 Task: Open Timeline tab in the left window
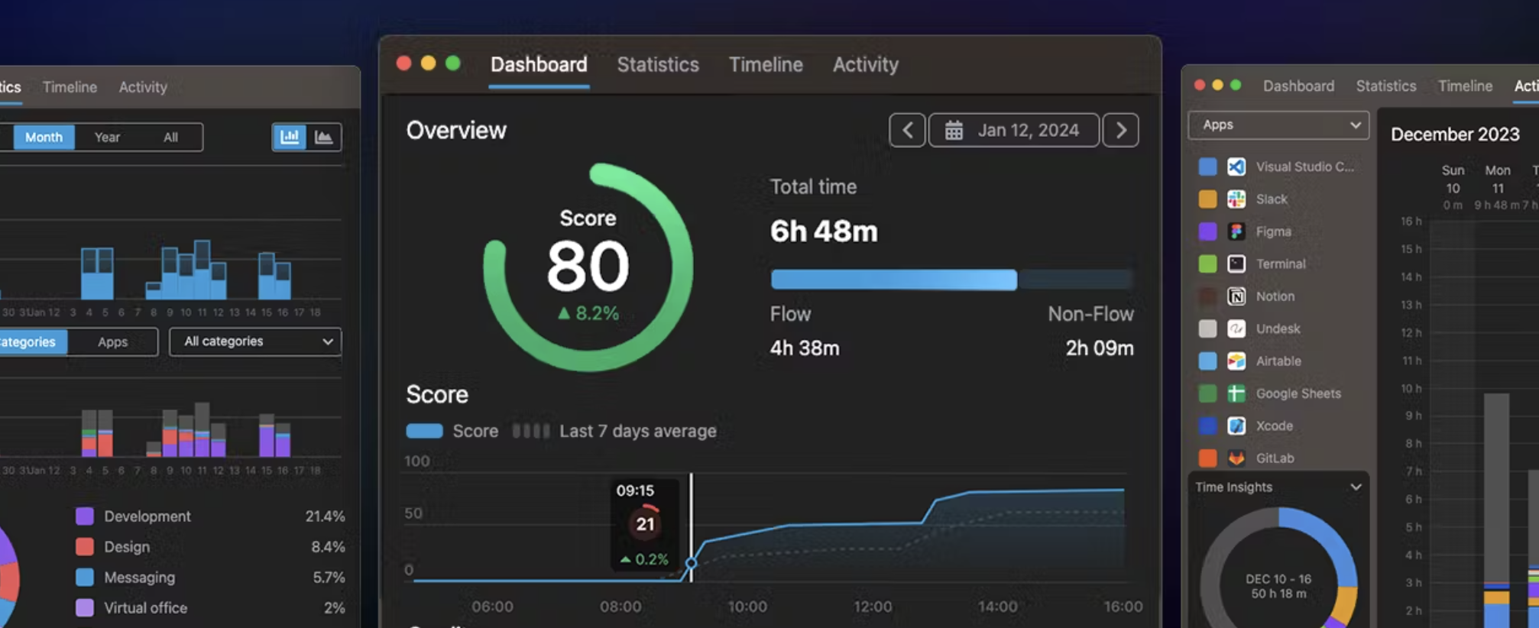[70, 87]
